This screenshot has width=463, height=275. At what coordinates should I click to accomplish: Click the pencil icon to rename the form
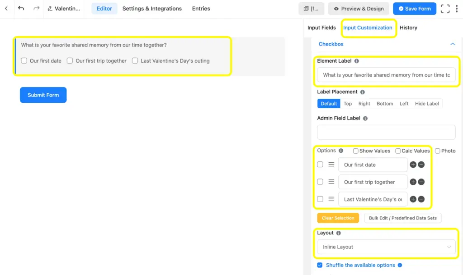point(50,8)
